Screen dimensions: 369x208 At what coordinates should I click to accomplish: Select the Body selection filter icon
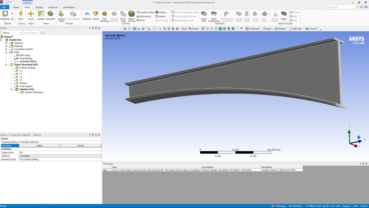(220, 29)
